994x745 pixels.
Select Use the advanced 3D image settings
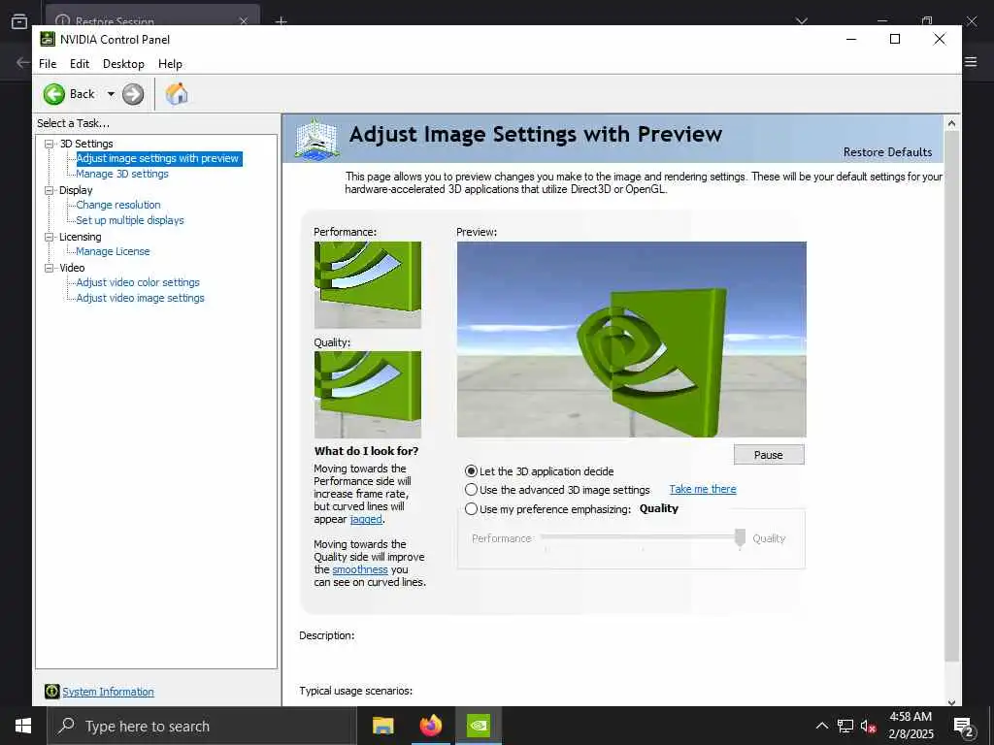coord(471,490)
